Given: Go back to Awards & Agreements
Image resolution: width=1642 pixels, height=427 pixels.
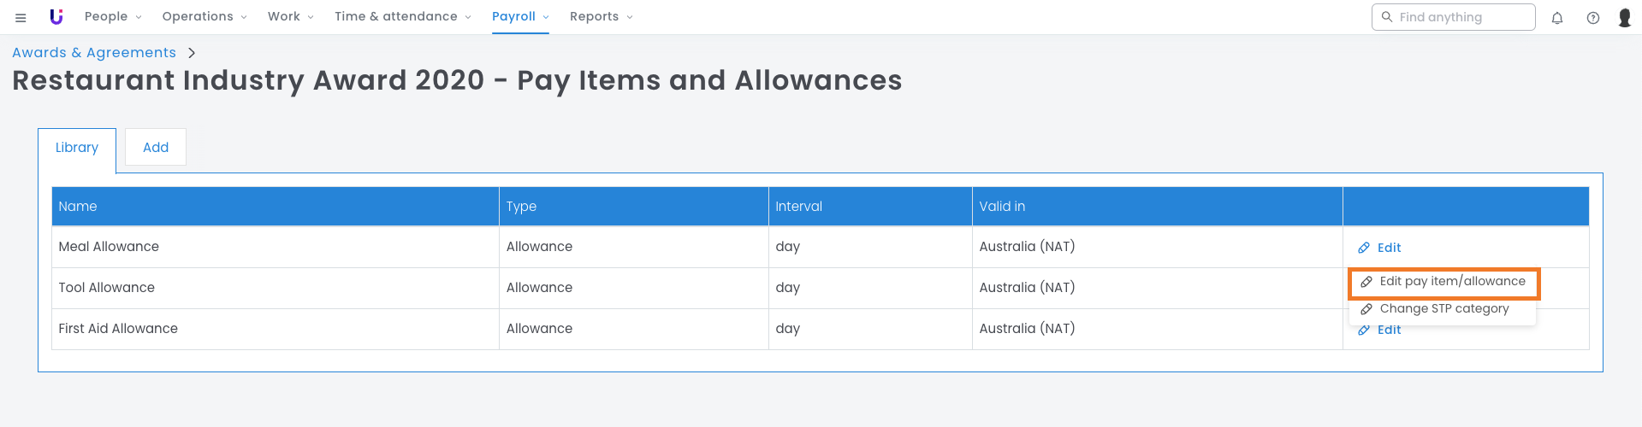Looking at the screenshot, I should click(94, 53).
